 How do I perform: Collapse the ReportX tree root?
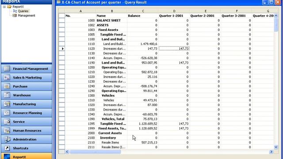point(4,7)
